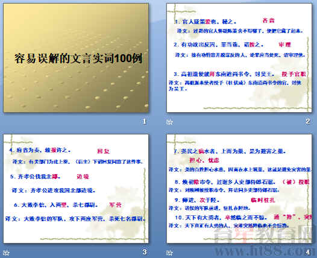The image size is (317, 258).
Task: Click the red answer 军营 on slide 3
Action: tap(115, 205)
